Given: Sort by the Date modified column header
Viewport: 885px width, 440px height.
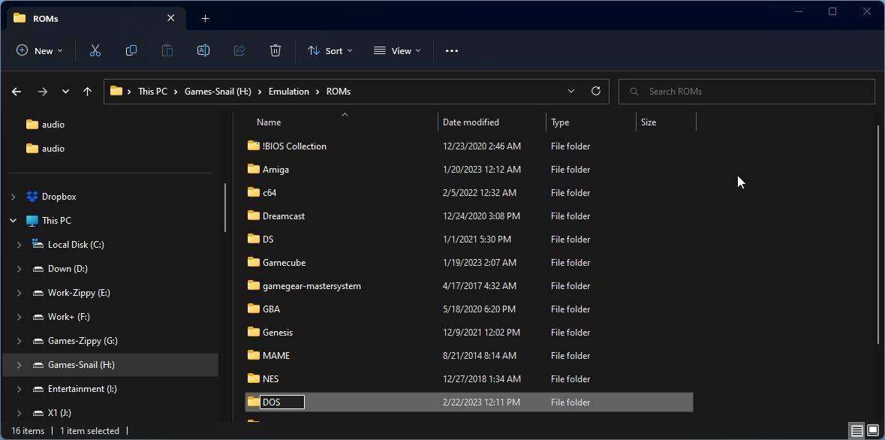Looking at the screenshot, I should point(471,122).
